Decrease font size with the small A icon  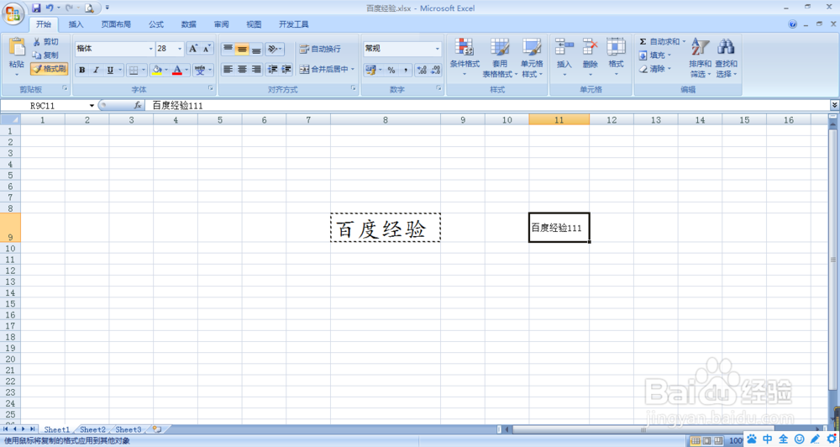pos(207,49)
